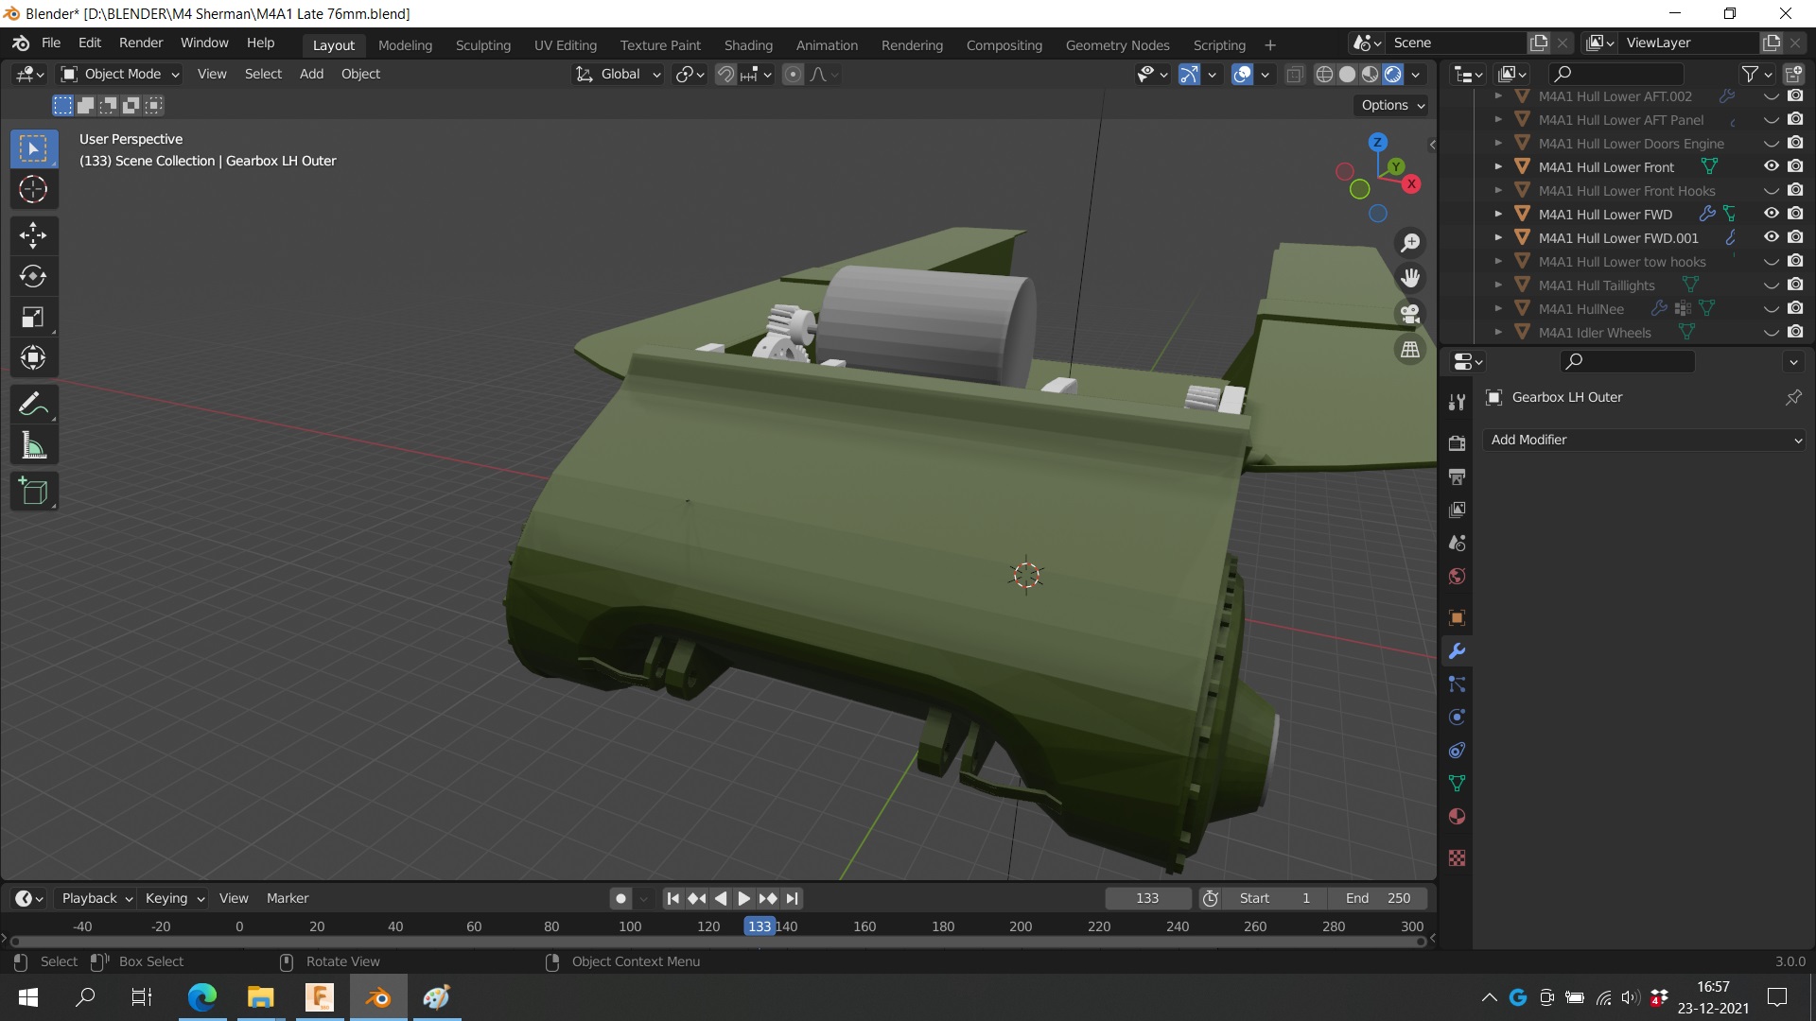Click the Add Cube tool
1816x1021 pixels.
pyautogui.click(x=33, y=492)
